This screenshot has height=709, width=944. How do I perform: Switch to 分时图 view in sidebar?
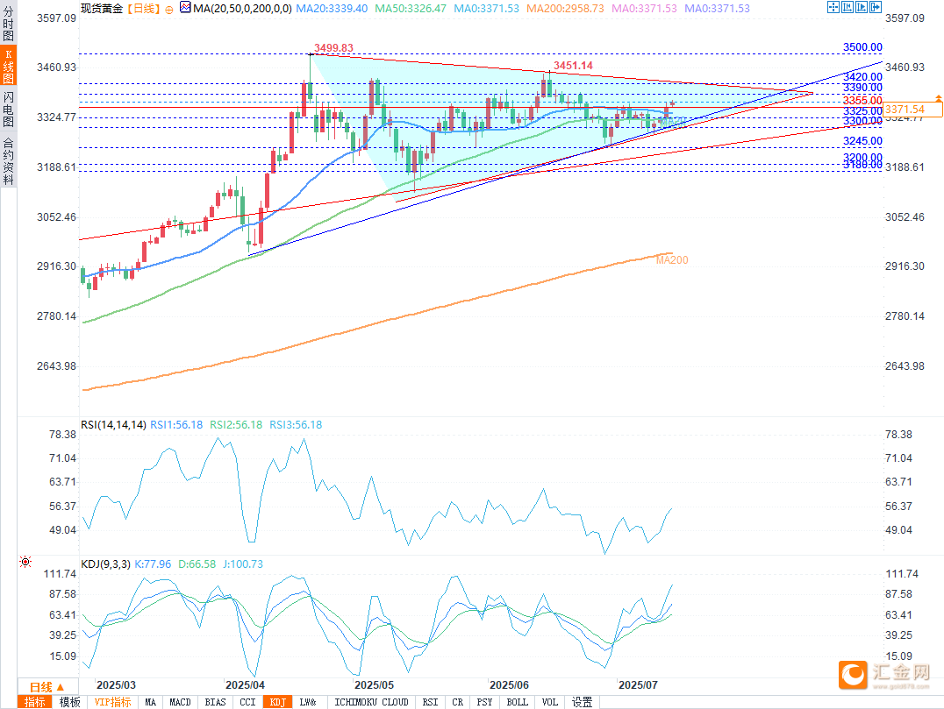point(9,24)
